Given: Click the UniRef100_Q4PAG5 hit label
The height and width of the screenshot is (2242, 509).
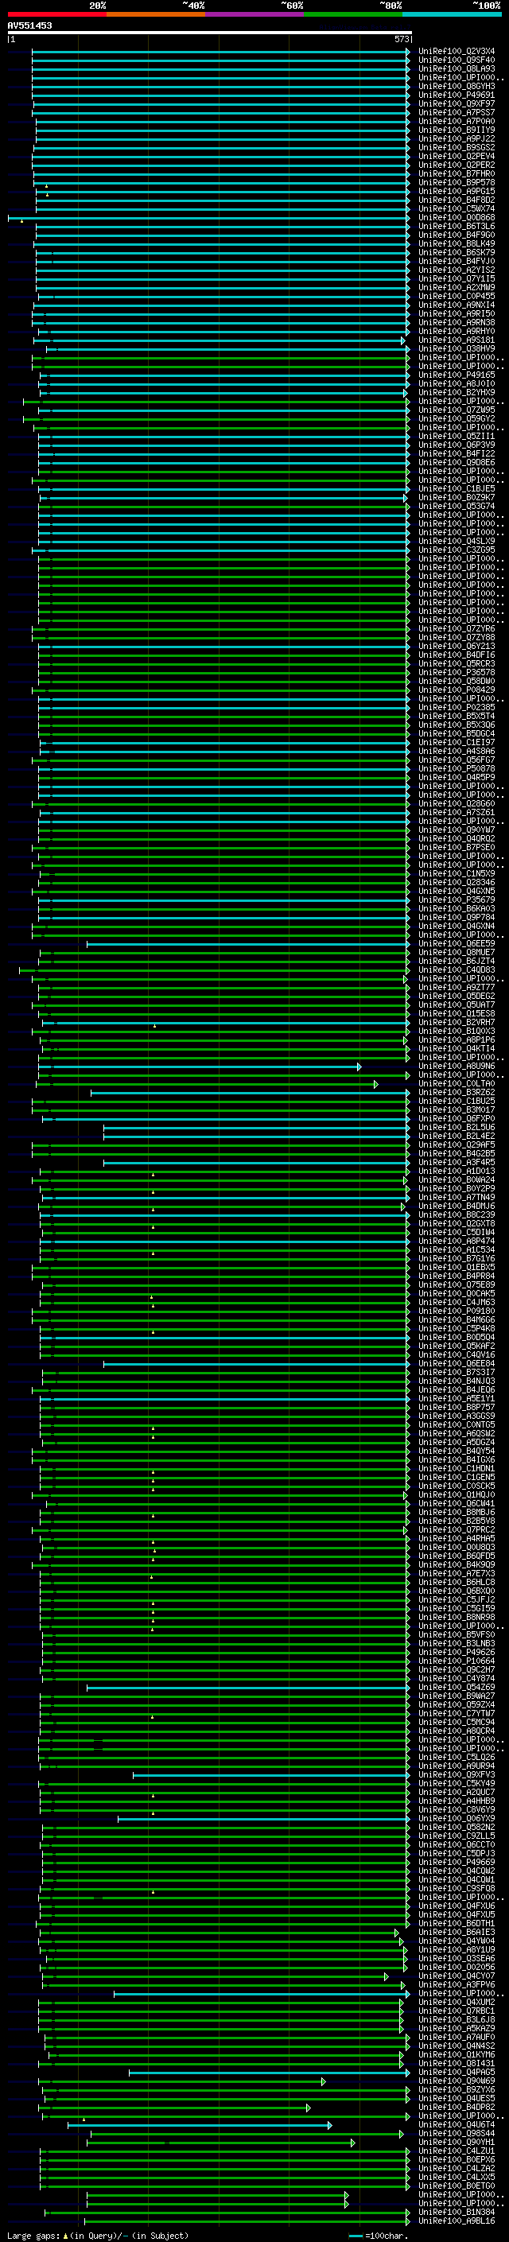Looking at the screenshot, I should pyautogui.click(x=456, y=2072).
